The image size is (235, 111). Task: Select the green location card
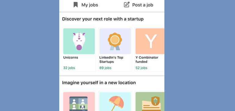pos(150,102)
